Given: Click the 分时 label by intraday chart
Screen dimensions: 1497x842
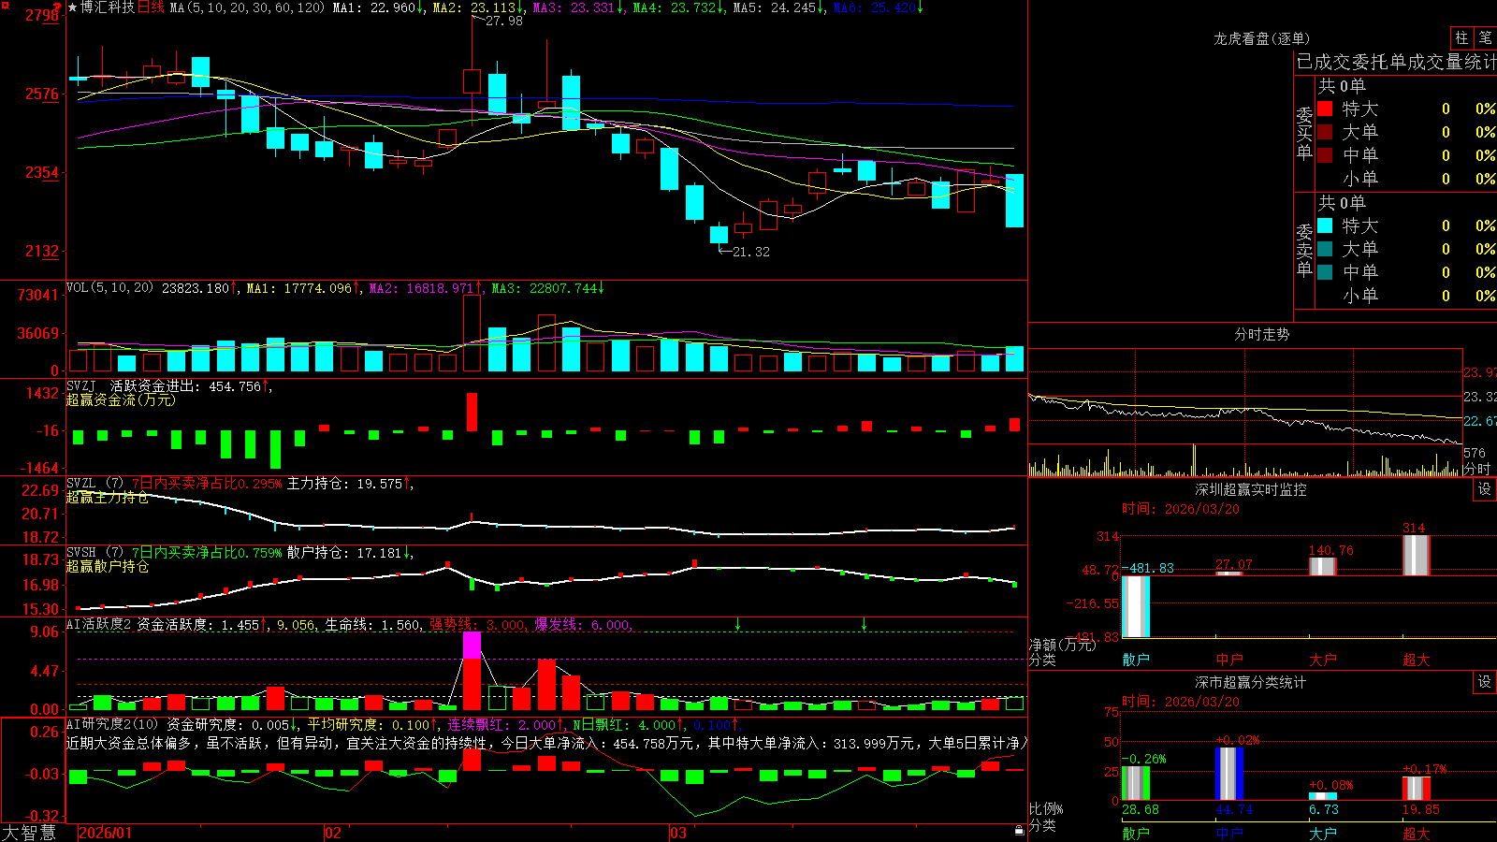Looking at the screenshot, I should click(1477, 469).
